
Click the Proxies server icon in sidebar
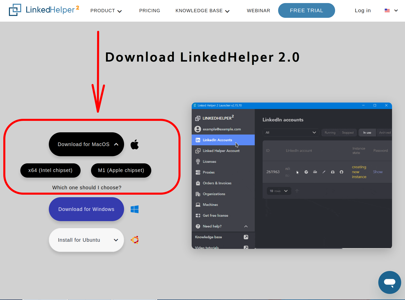click(x=198, y=172)
